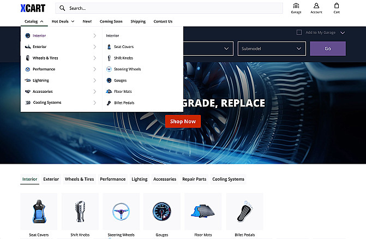
Task: Open the Shift Knobs product thumbnail
Action: (80, 212)
